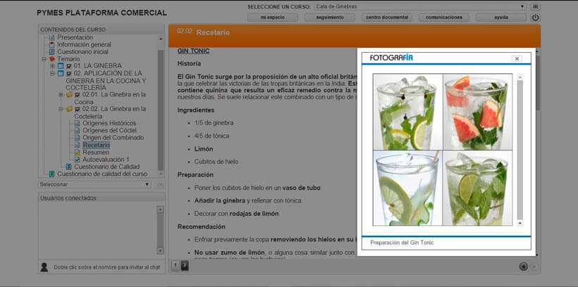Open the ayuda menu
Viewport: 578px width, 287px height.
pos(501,18)
